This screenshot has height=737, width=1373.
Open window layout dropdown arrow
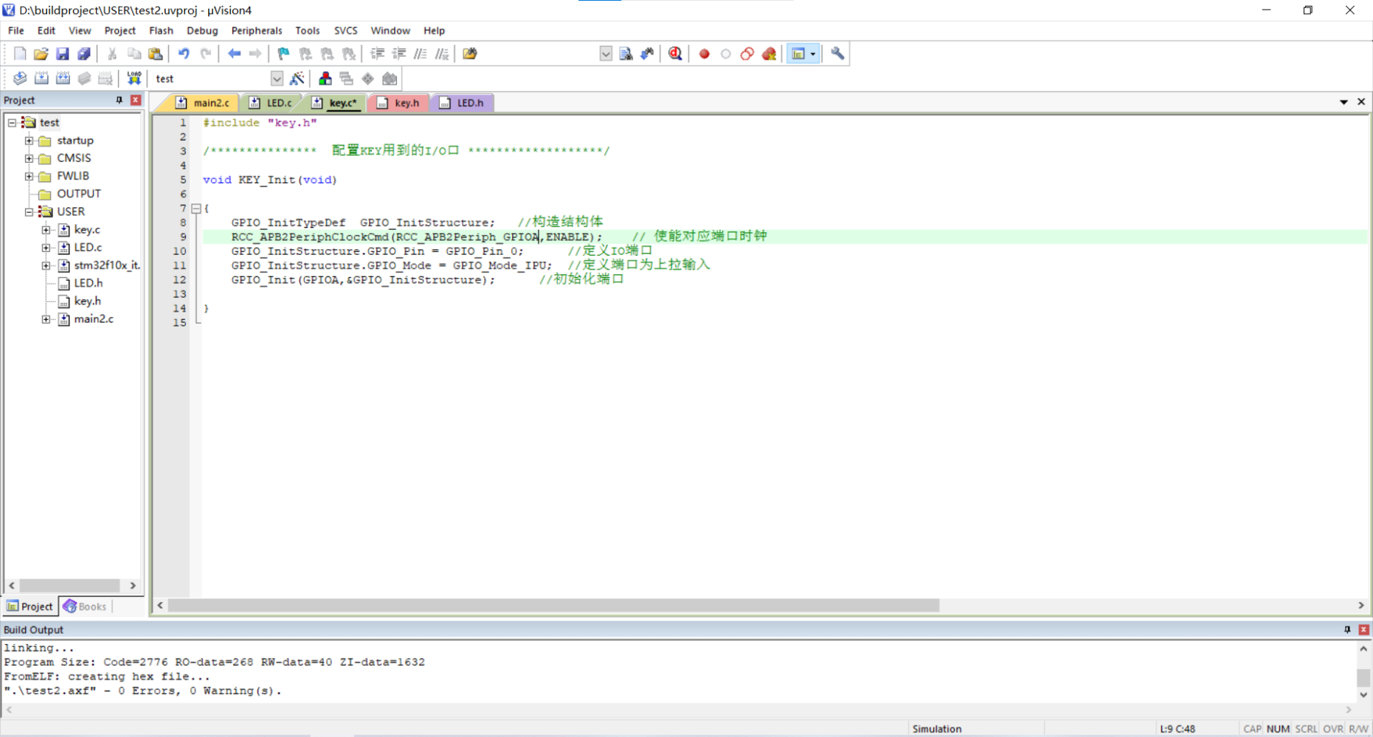pyautogui.click(x=813, y=54)
